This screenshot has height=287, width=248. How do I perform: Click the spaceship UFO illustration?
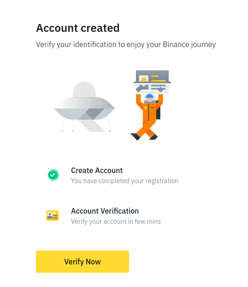[x=84, y=107]
